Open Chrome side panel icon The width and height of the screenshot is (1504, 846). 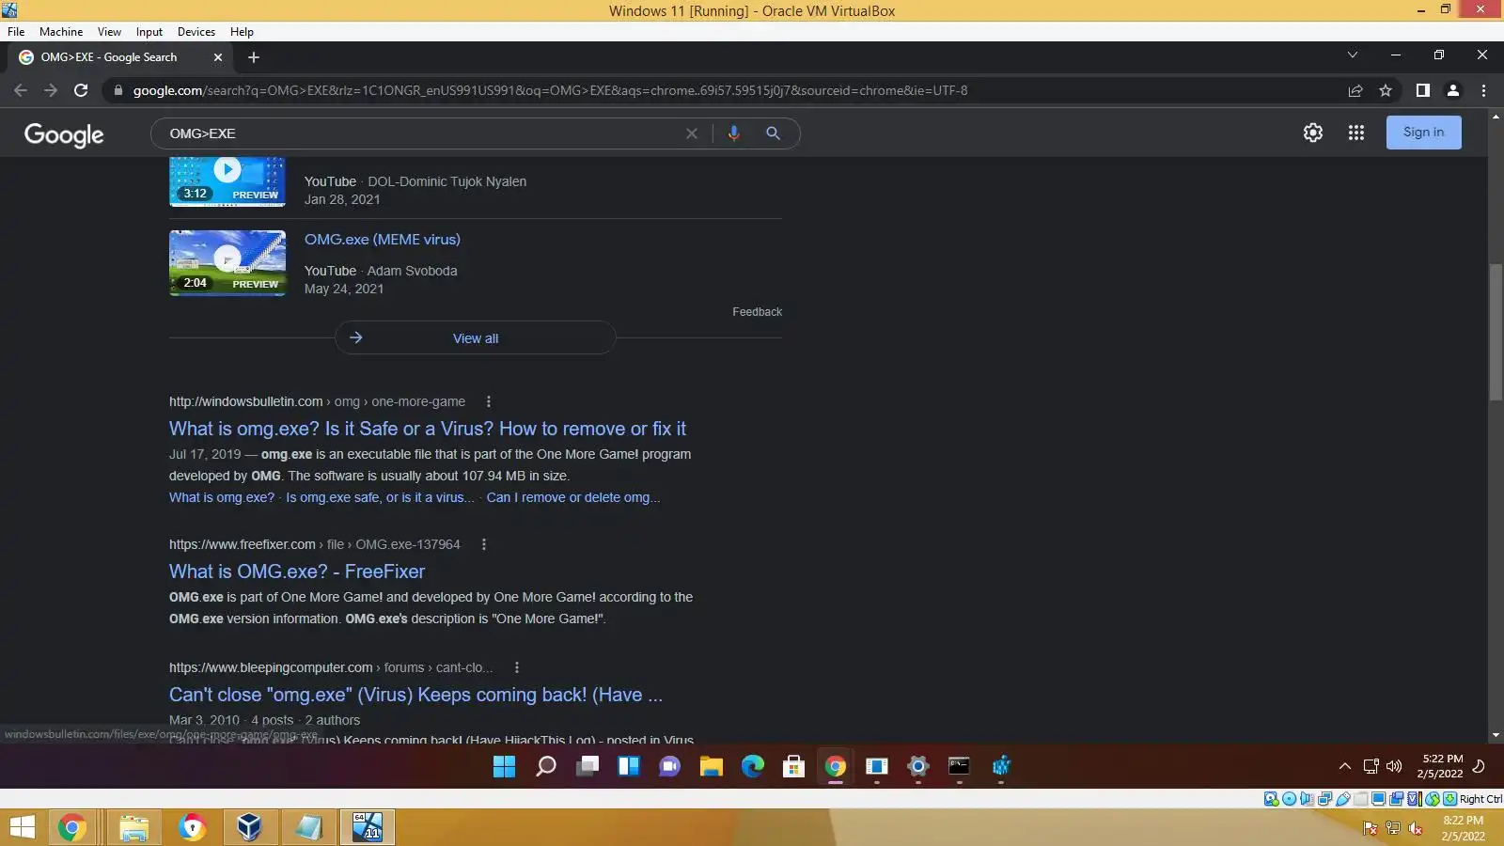pos(1422,90)
